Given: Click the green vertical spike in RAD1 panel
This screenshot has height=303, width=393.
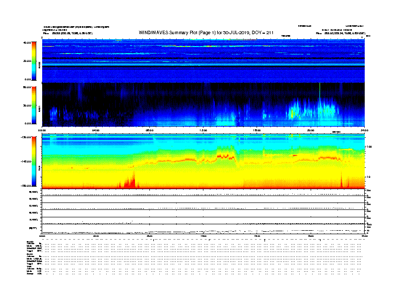Looking at the screenshot, I should 320,104.
